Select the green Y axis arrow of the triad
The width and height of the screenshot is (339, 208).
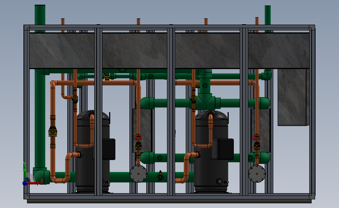click(x=25, y=175)
